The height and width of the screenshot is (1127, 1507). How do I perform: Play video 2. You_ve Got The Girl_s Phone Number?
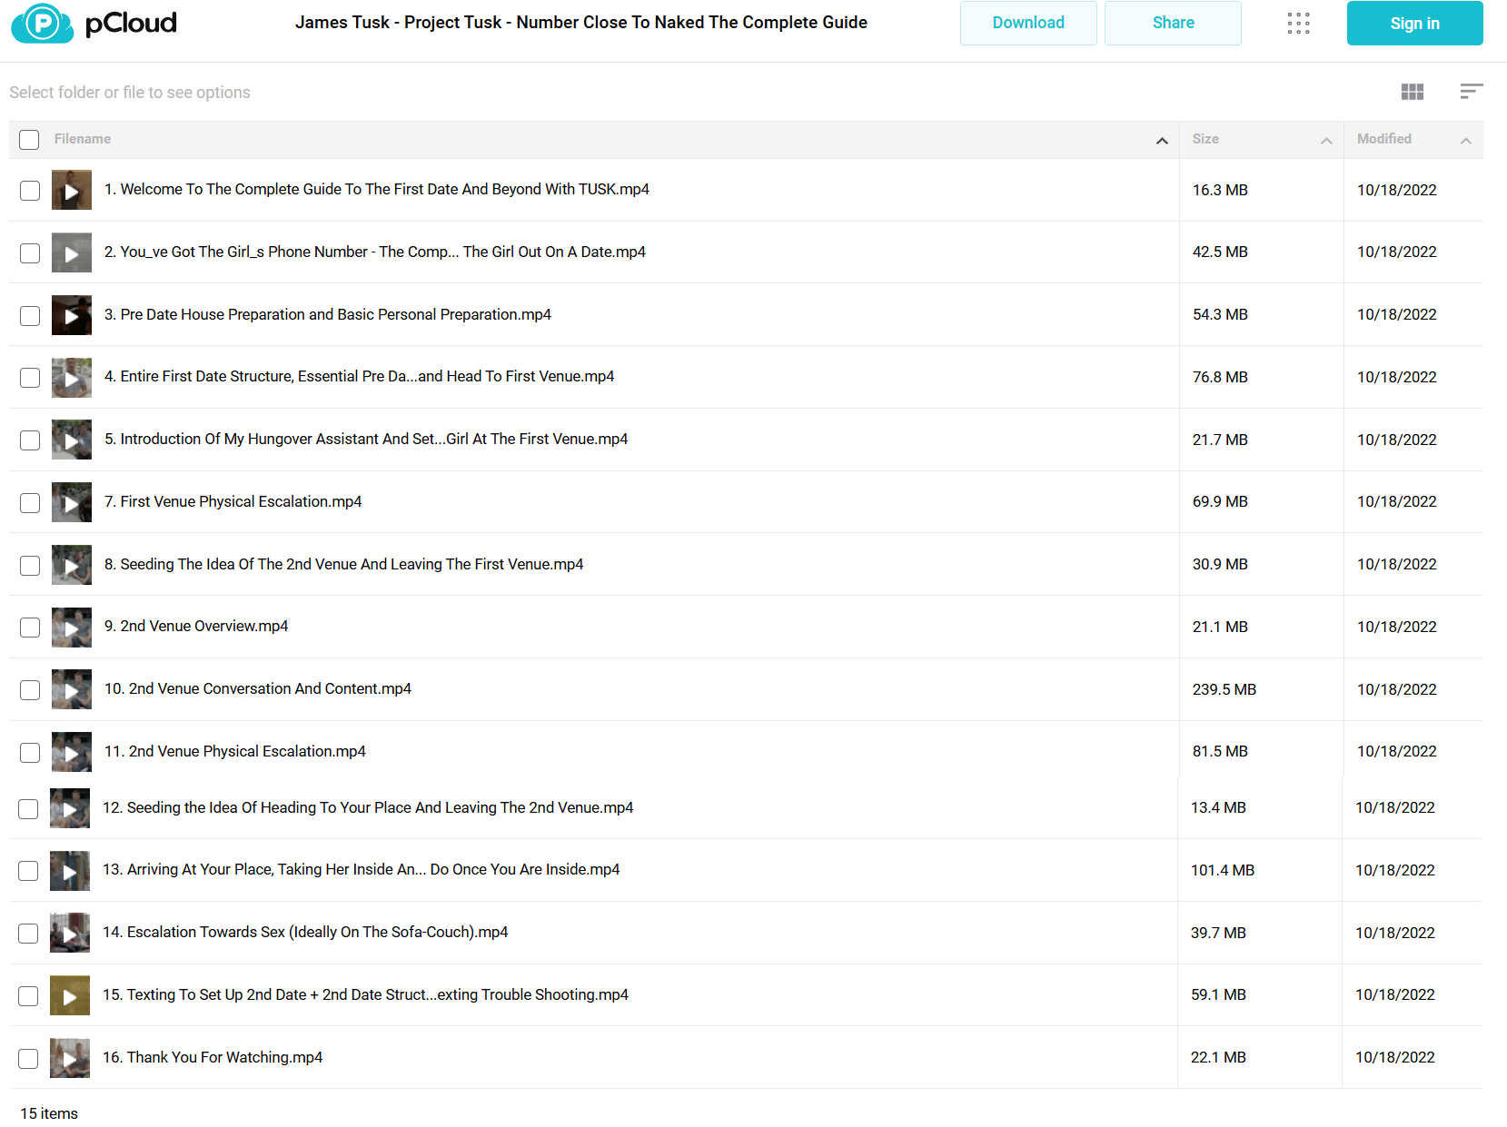pos(72,252)
